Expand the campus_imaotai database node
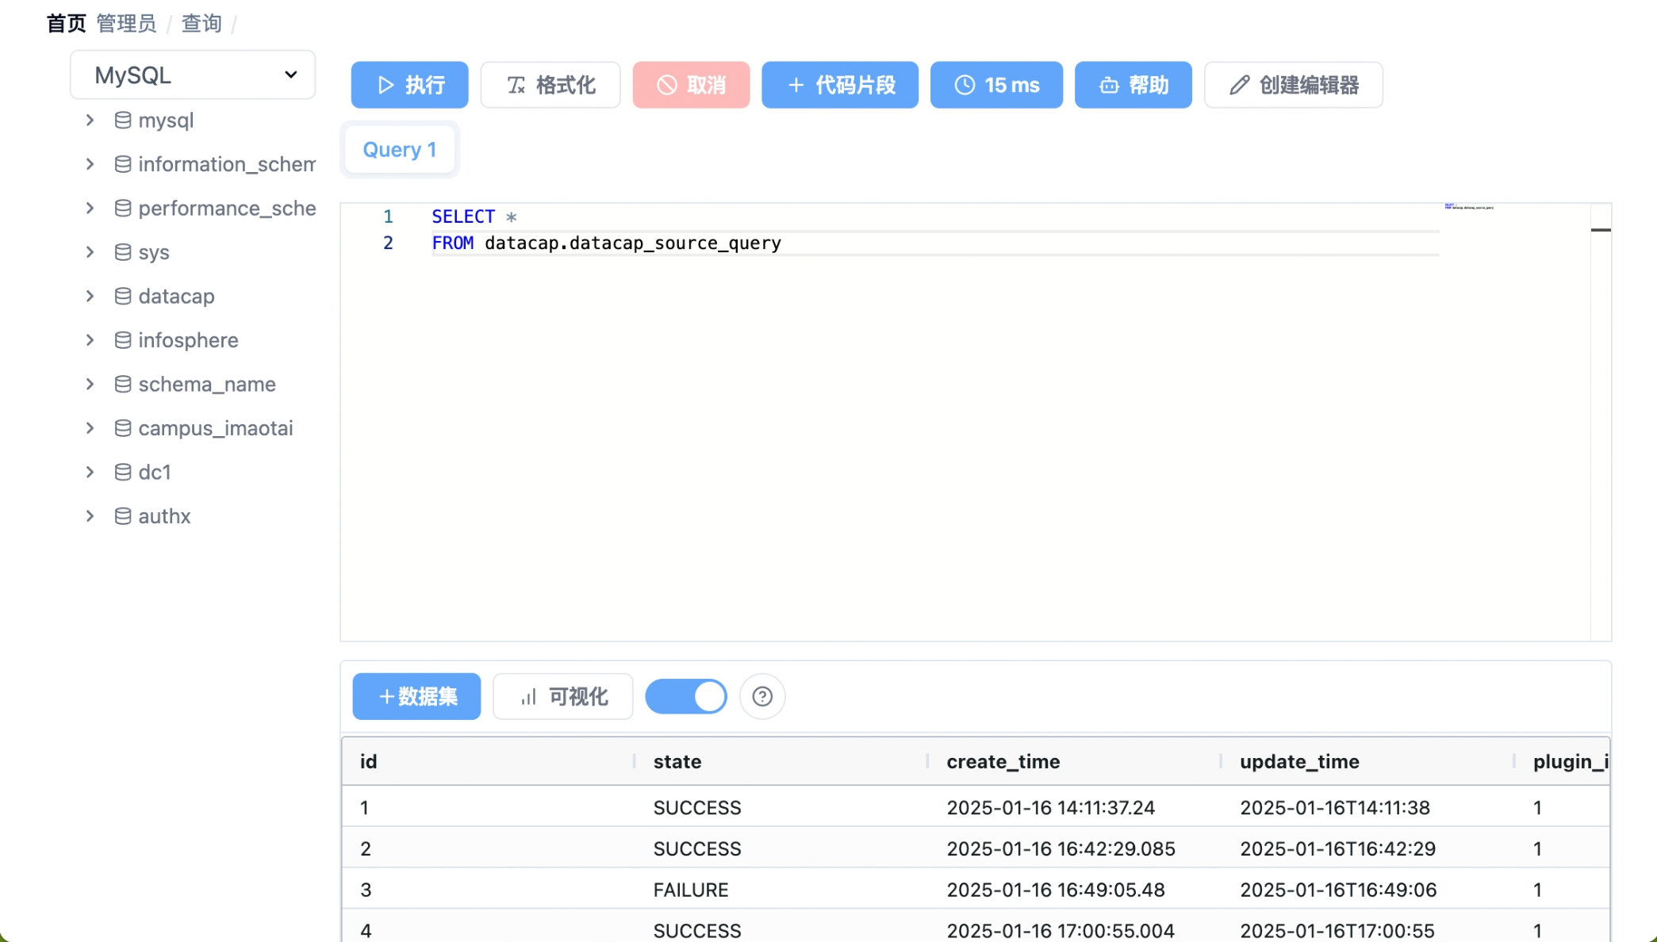Viewport: 1657px width, 942px height. pos(90,428)
